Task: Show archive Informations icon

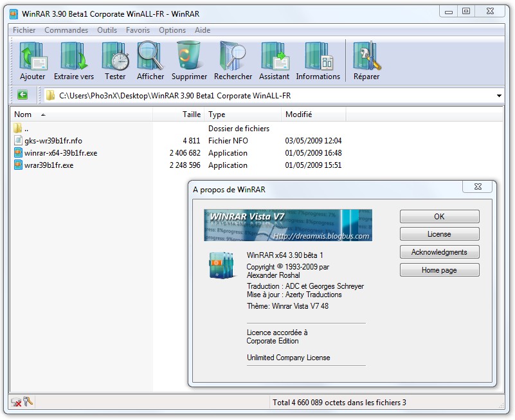Action: [318, 57]
